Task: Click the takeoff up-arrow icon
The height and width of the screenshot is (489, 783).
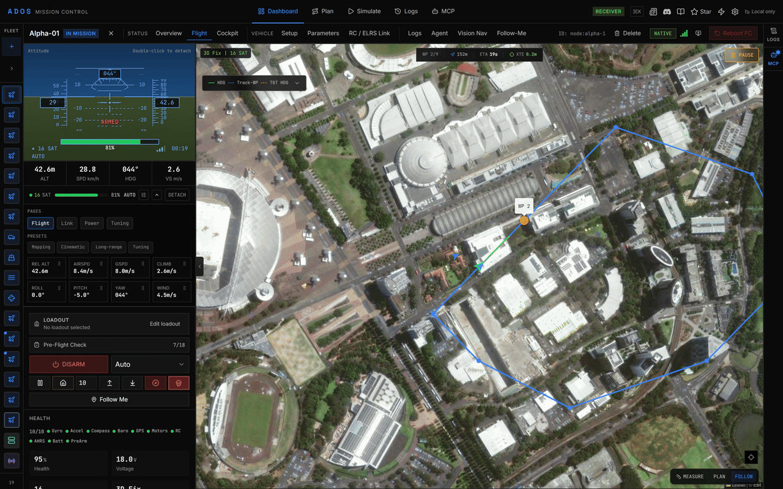Action: [x=109, y=383]
